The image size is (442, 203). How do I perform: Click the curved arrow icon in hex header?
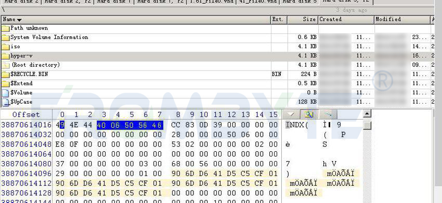328,114
